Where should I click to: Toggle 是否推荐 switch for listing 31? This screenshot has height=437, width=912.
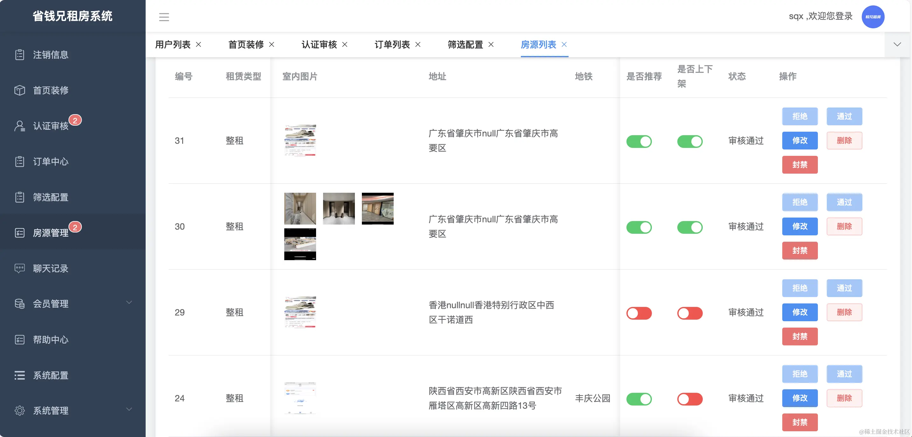639,141
